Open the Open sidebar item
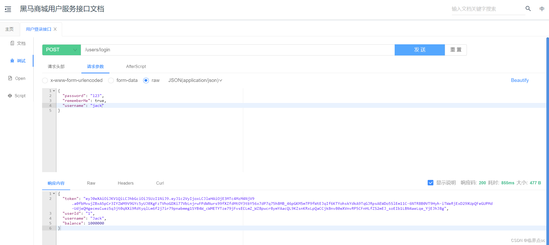This screenshot has width=549, height=245. click(17, 78)
